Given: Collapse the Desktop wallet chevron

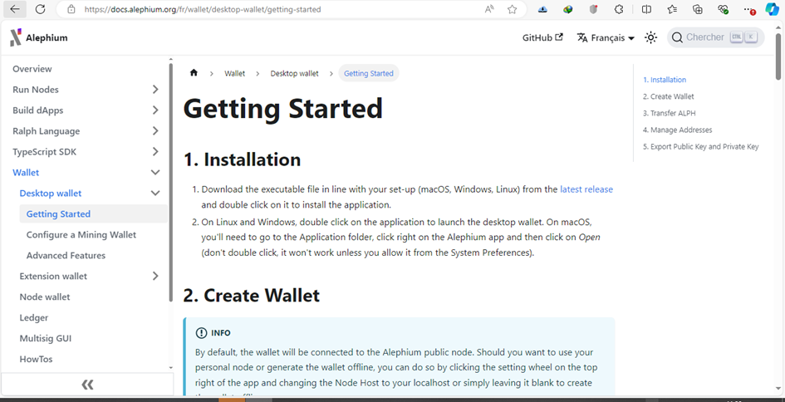Looking at the screenshot, I should click(x=155, y=194).
